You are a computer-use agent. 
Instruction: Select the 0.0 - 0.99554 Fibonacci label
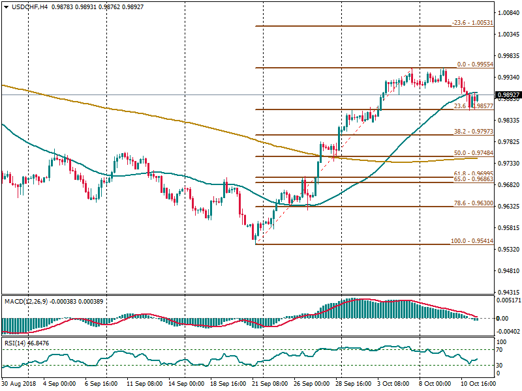point(475,64)
